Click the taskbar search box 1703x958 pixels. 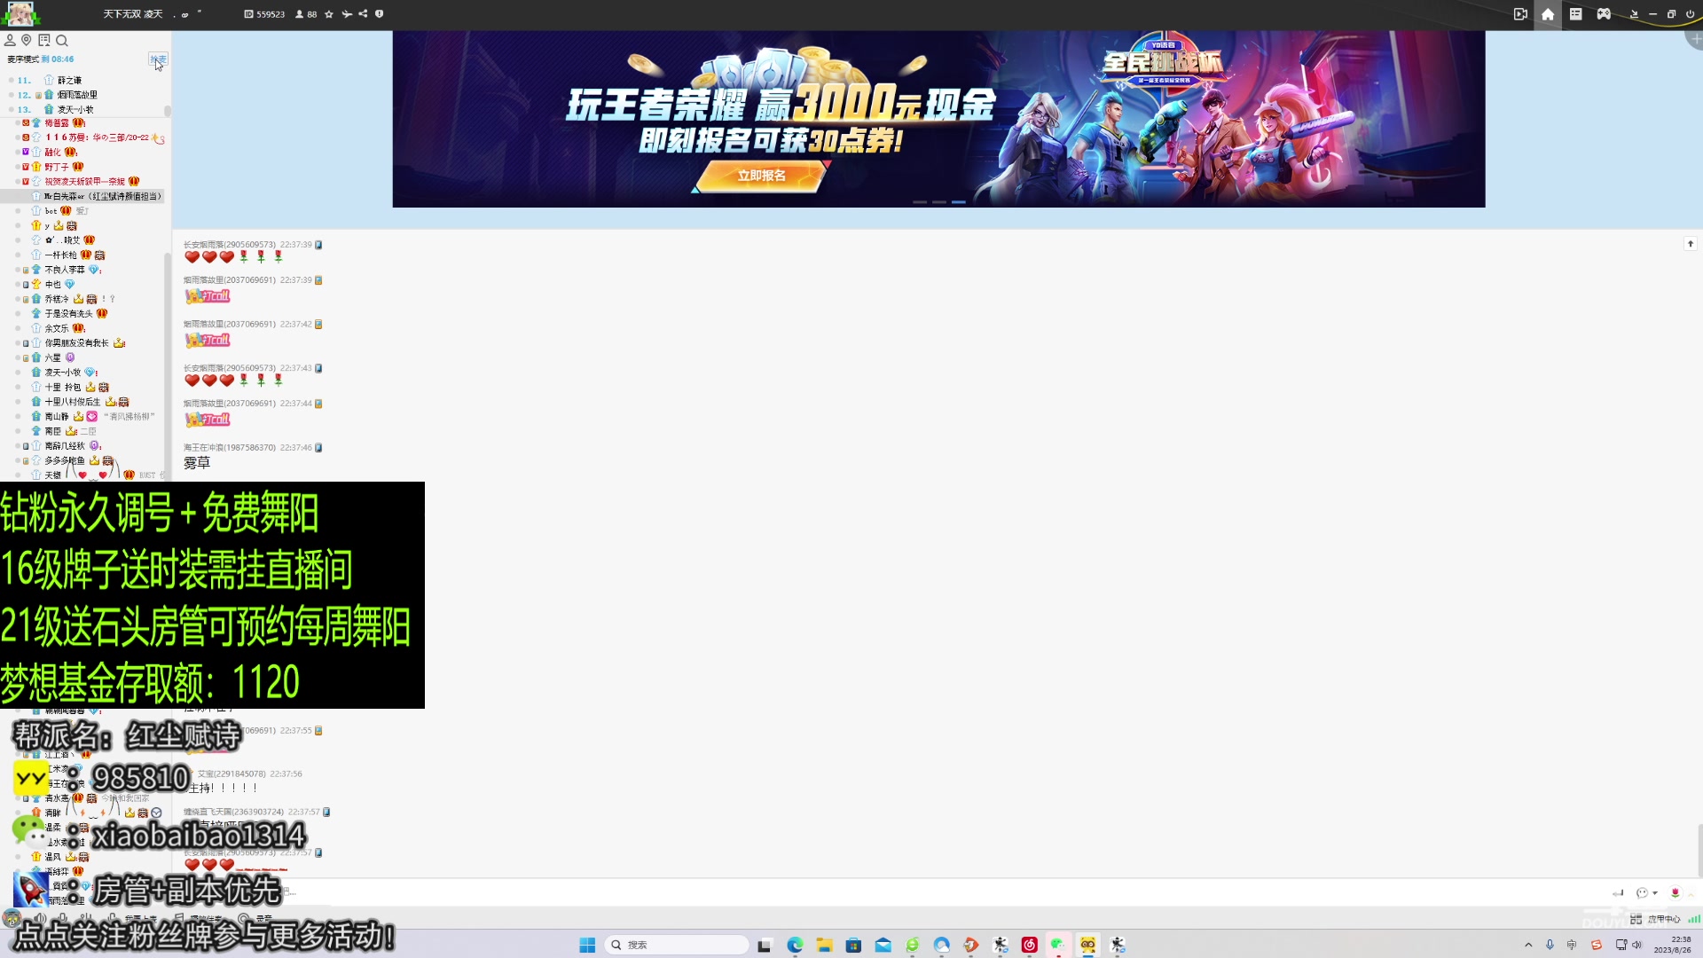pos(678,945)
